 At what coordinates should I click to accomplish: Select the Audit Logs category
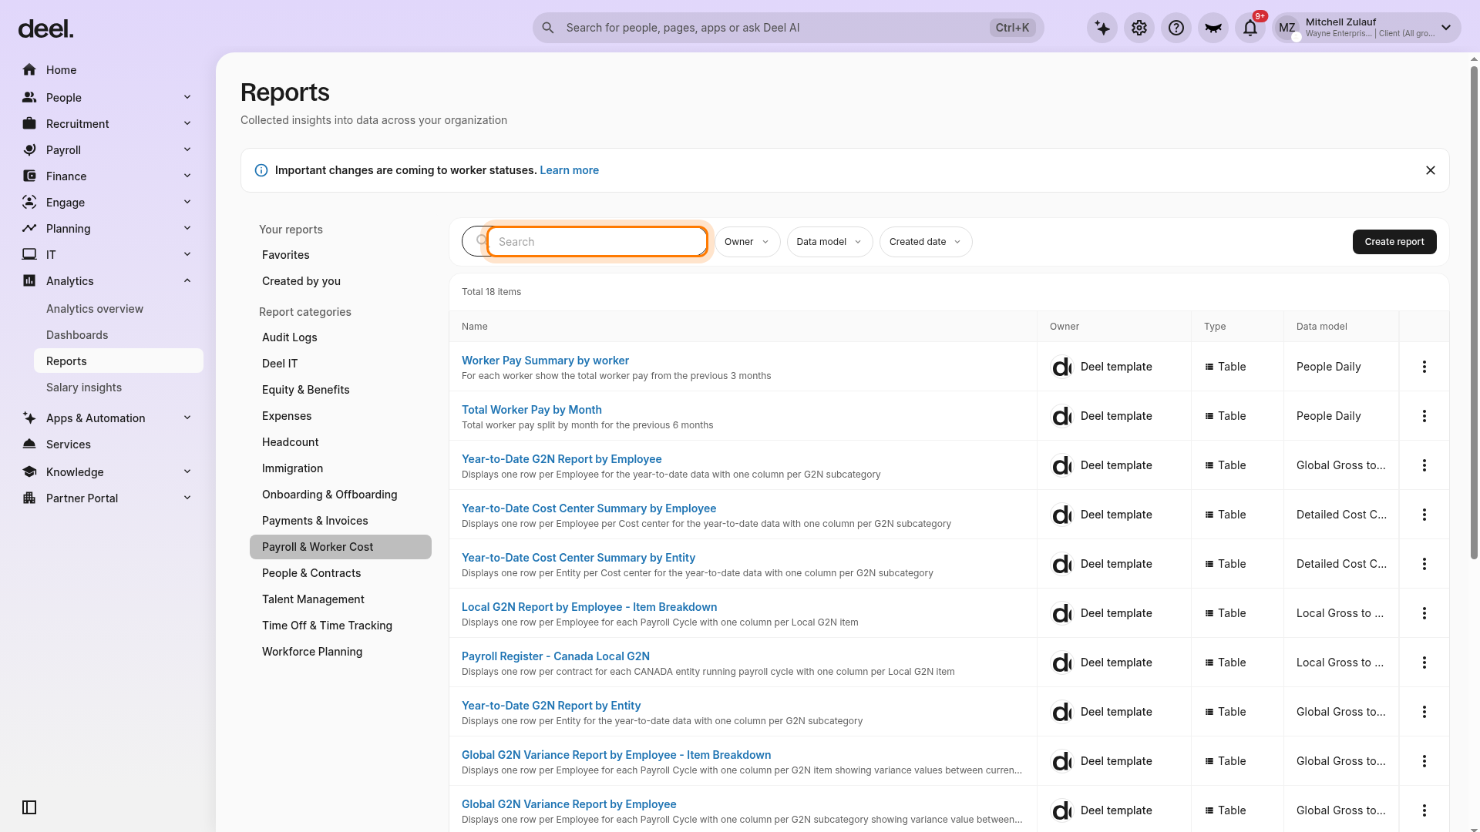(x=341, y=337)
